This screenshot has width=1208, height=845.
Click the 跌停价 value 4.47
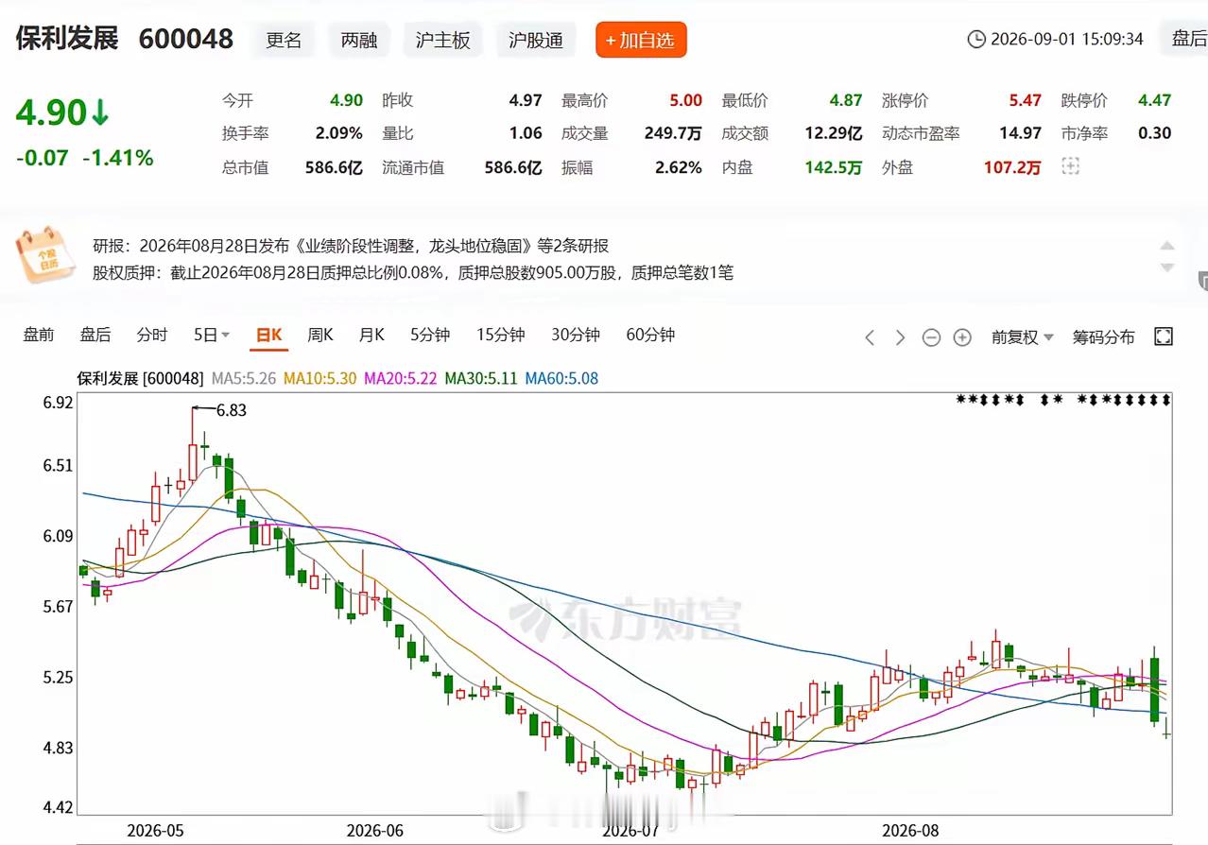[1155, 100]
